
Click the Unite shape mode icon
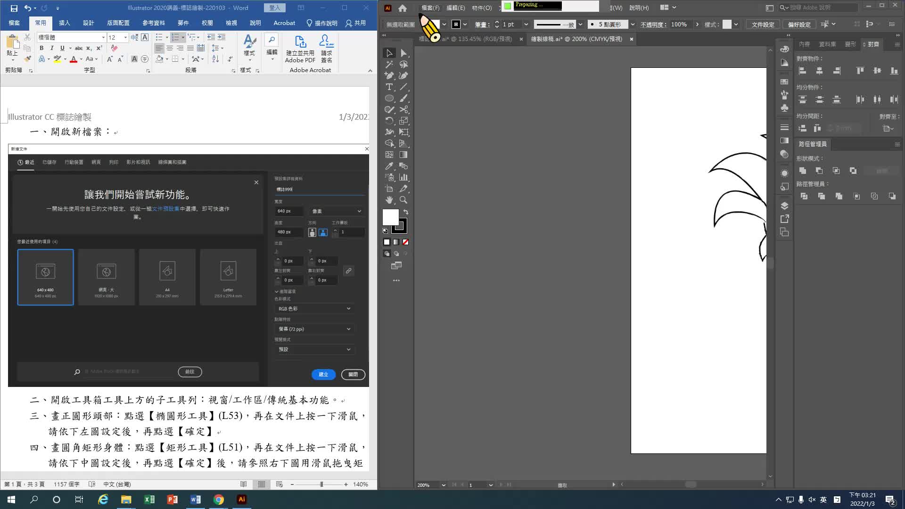tap(803, 171)
